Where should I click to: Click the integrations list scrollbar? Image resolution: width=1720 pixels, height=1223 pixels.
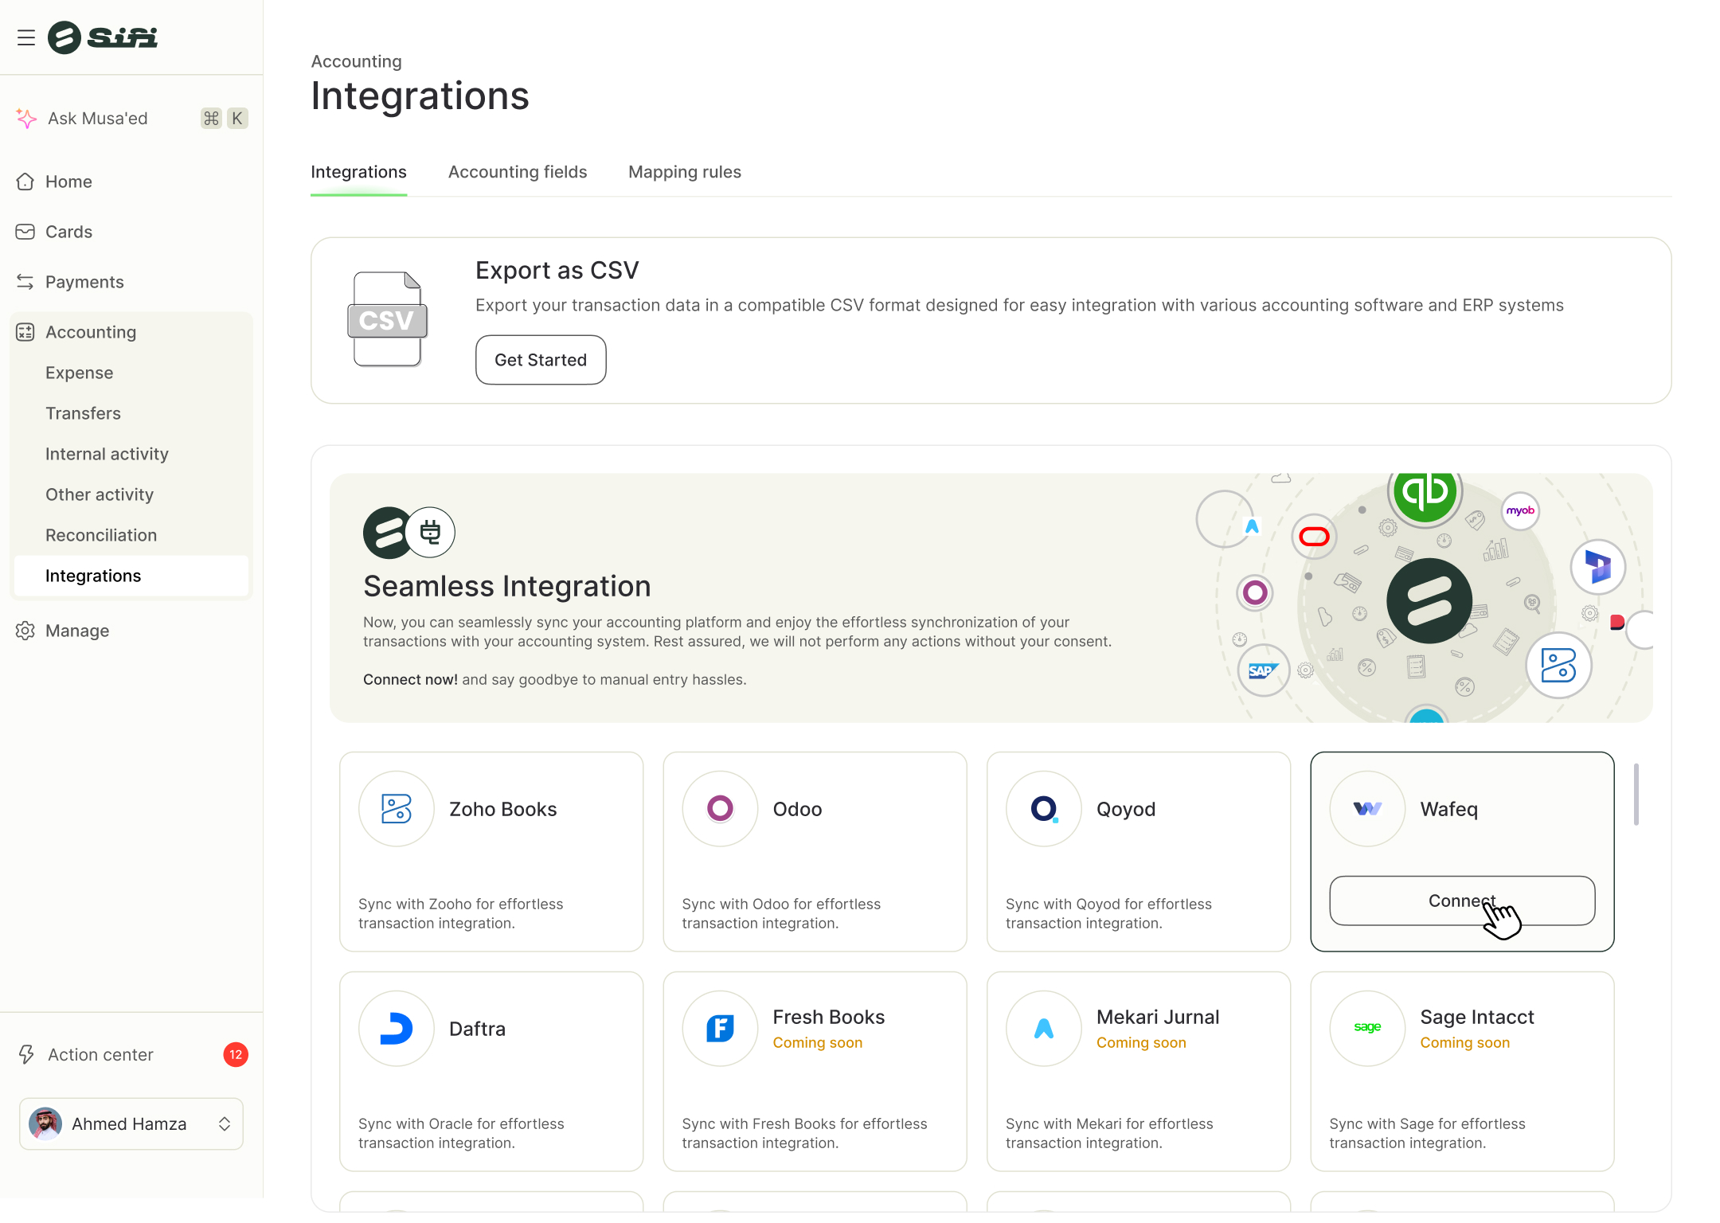pyautogui.click(x=1636, y=795)
